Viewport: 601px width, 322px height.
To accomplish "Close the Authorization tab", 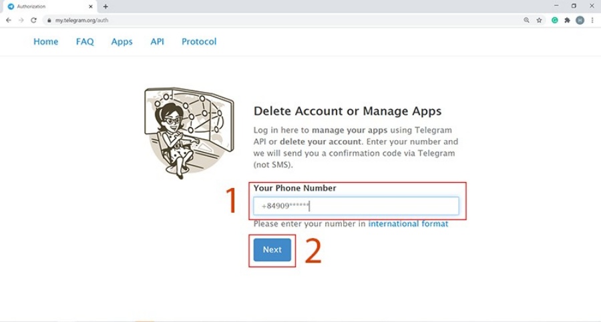I will 91,7.
